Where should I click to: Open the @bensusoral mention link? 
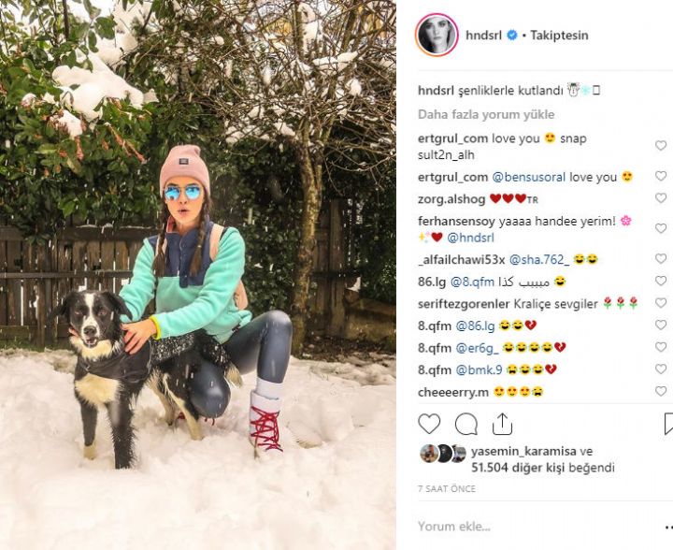point(528,177)
